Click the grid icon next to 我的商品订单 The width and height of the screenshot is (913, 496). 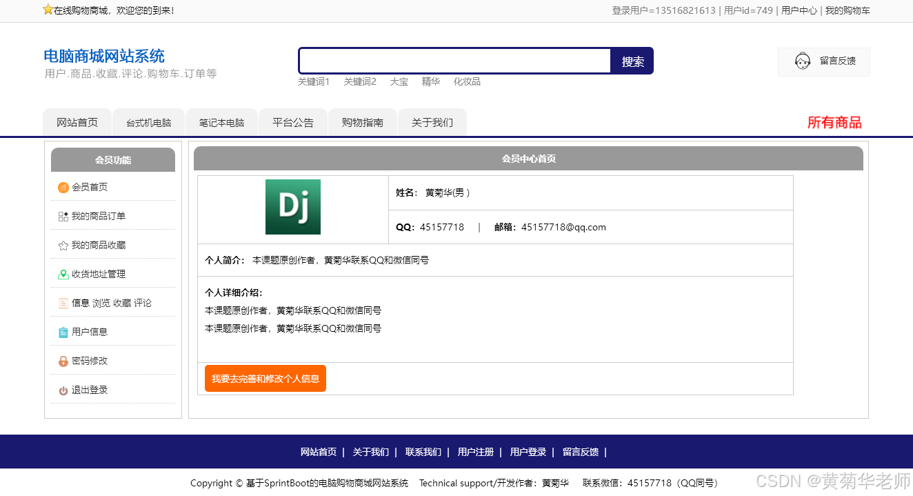point(63,217)
